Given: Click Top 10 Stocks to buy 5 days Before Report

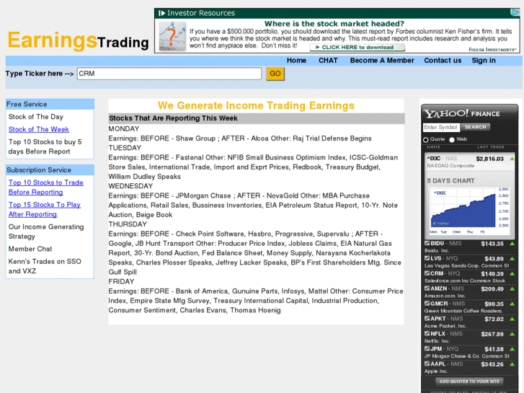Looking at the screenshot, I should pyautogui.click(x=45, y=146).
